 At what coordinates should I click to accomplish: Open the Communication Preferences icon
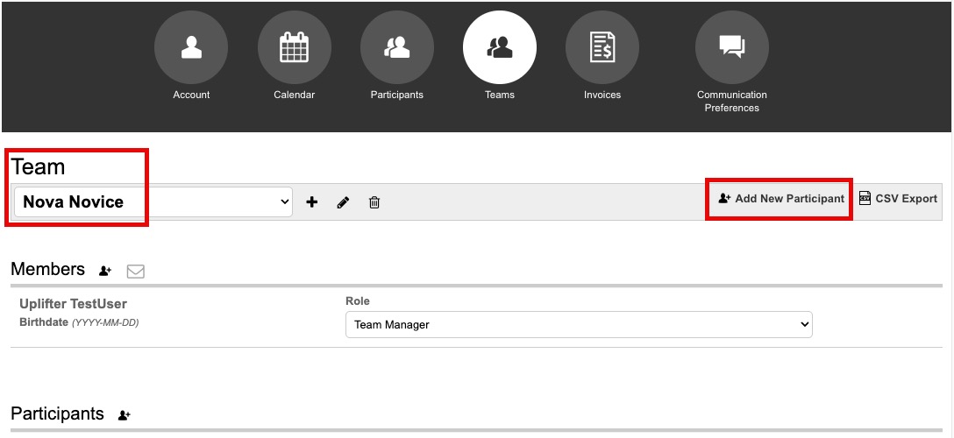[x=732, y=47]
